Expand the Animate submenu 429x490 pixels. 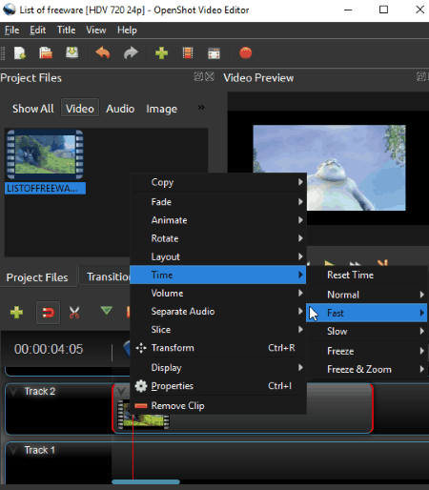coord(218,220)
